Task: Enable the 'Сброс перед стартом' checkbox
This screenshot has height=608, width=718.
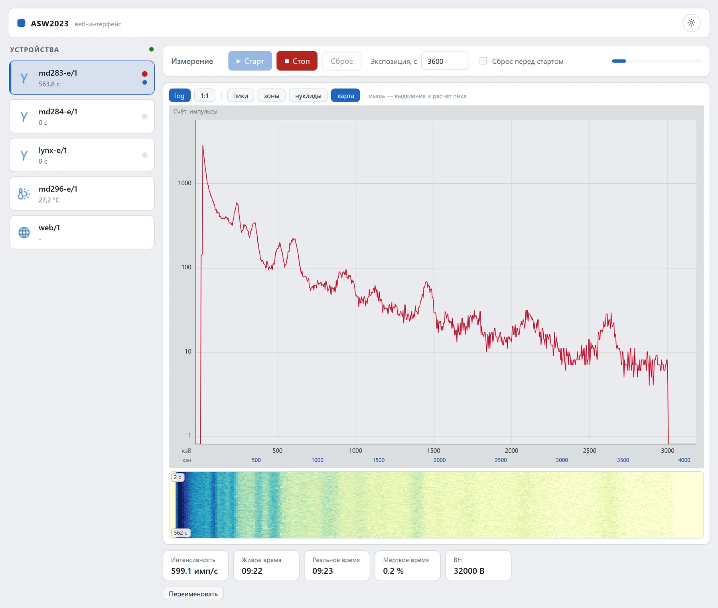Action: [x=483, y=61]
